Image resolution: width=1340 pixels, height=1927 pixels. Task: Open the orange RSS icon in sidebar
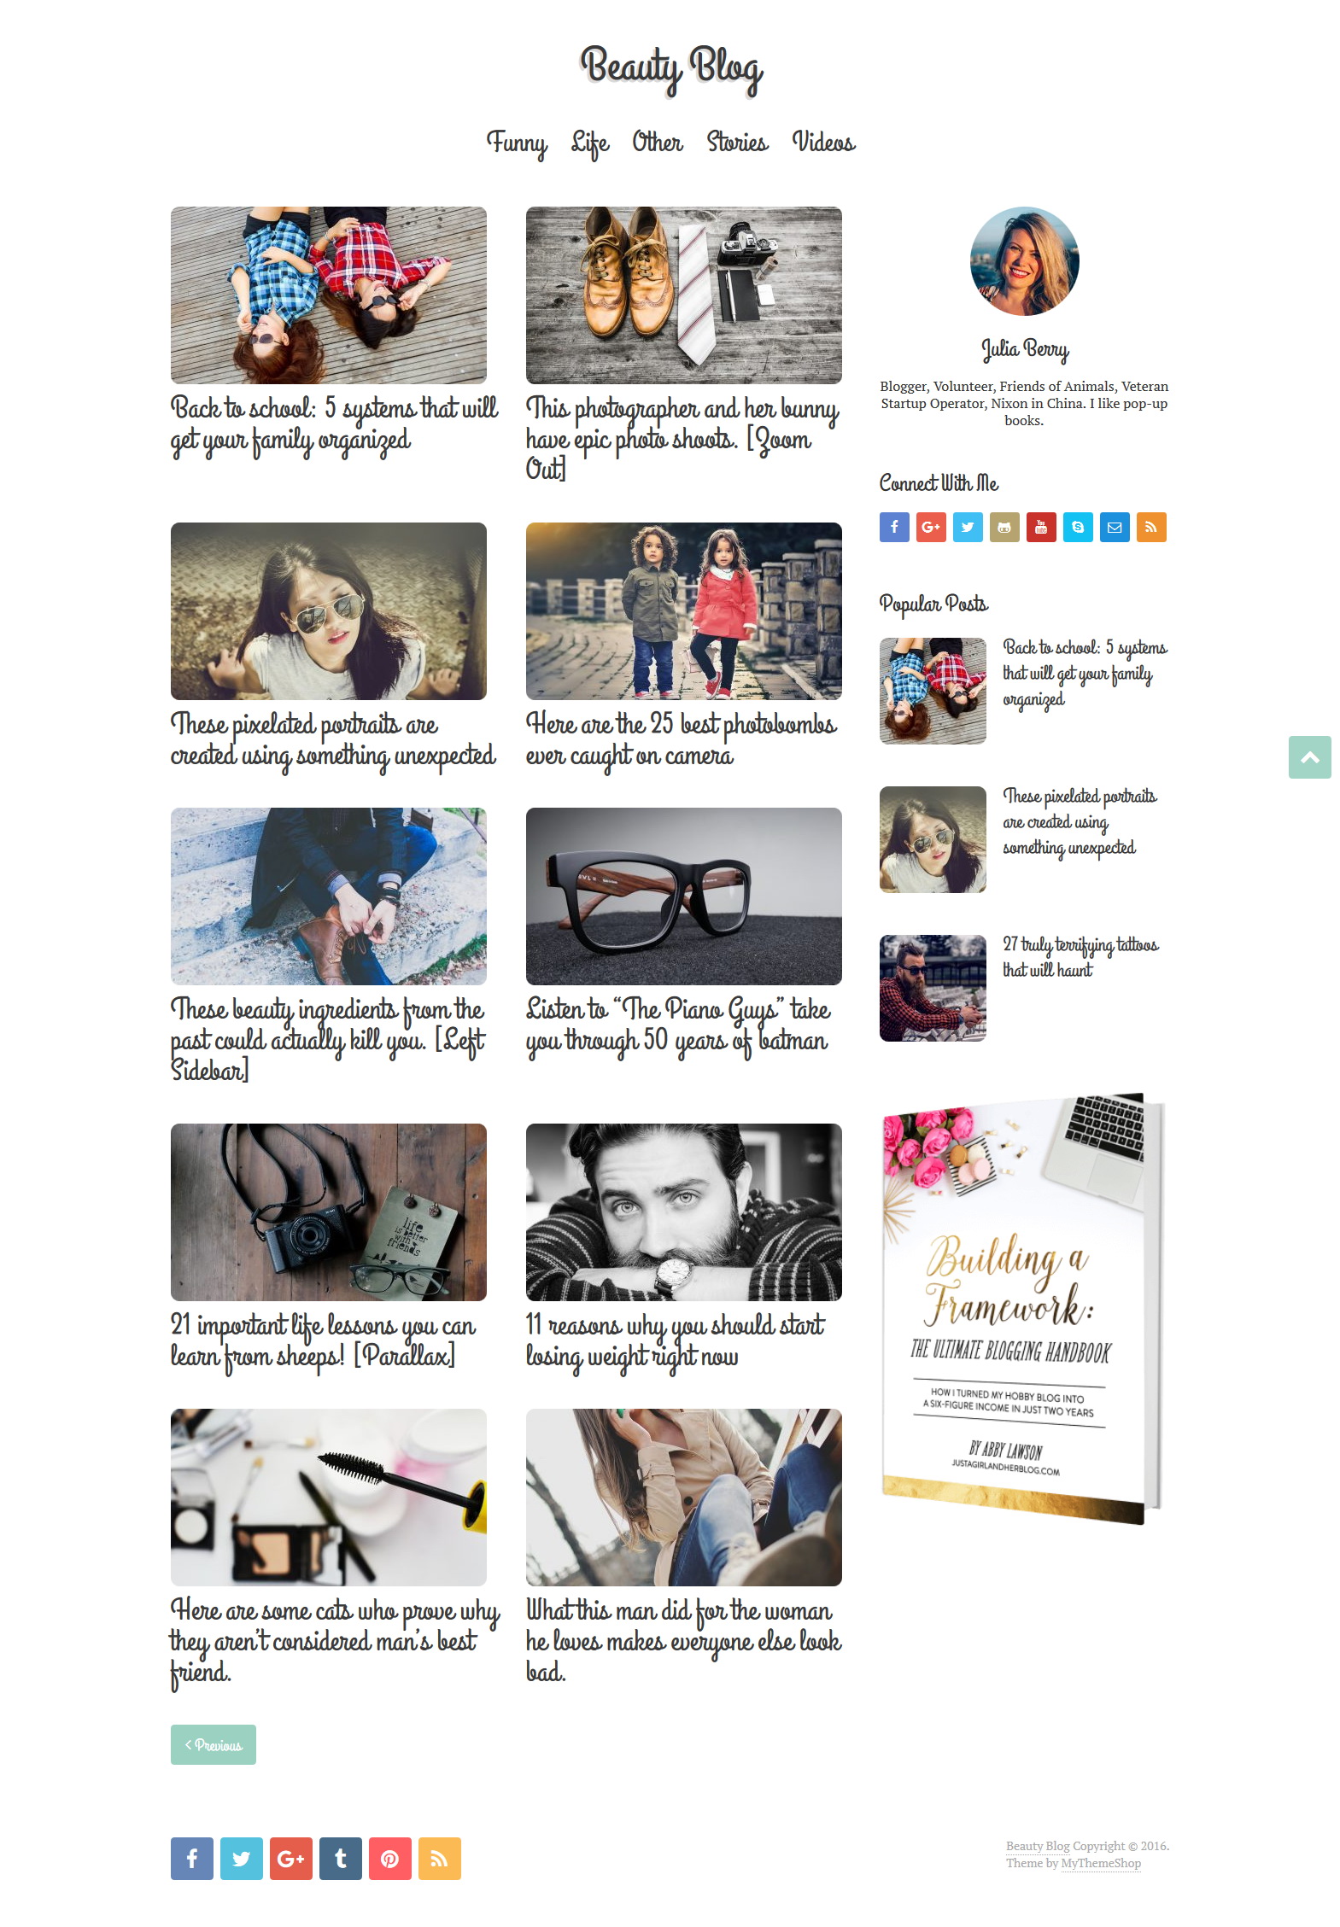[1151, 527]
